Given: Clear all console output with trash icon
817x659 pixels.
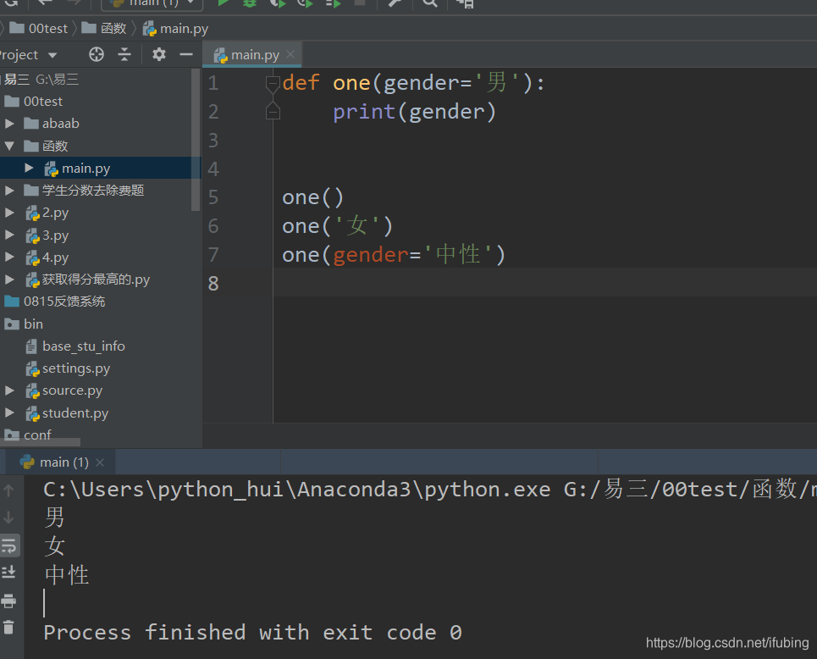Looking at the screenshot, I should pos(8,627).
